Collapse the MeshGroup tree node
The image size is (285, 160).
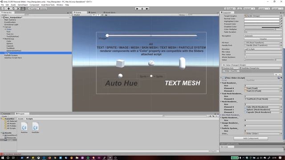click(x=3, y=39)
